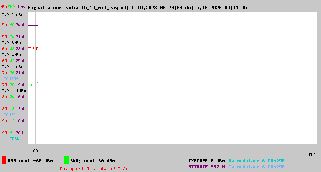Image resolution: width=321 pixels, height=172 pixels.
Task: Click the green SNR trace in the chart
Action: coord(33,84)
